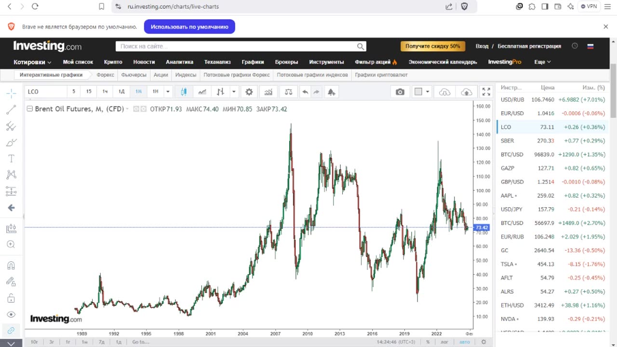
Task: Select the 1М monthly interval
Action: tap(138, 92)
